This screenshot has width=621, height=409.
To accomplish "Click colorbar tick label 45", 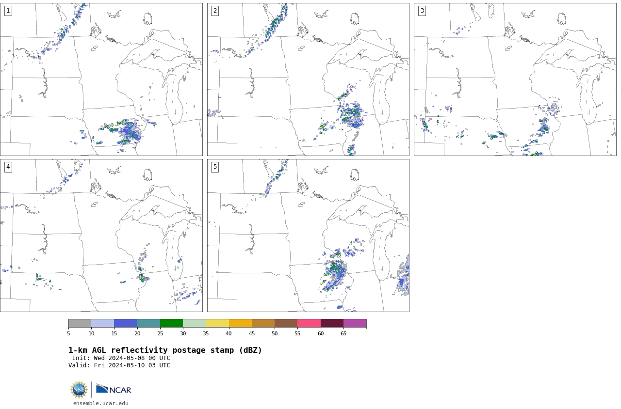I will pos(252,333).
